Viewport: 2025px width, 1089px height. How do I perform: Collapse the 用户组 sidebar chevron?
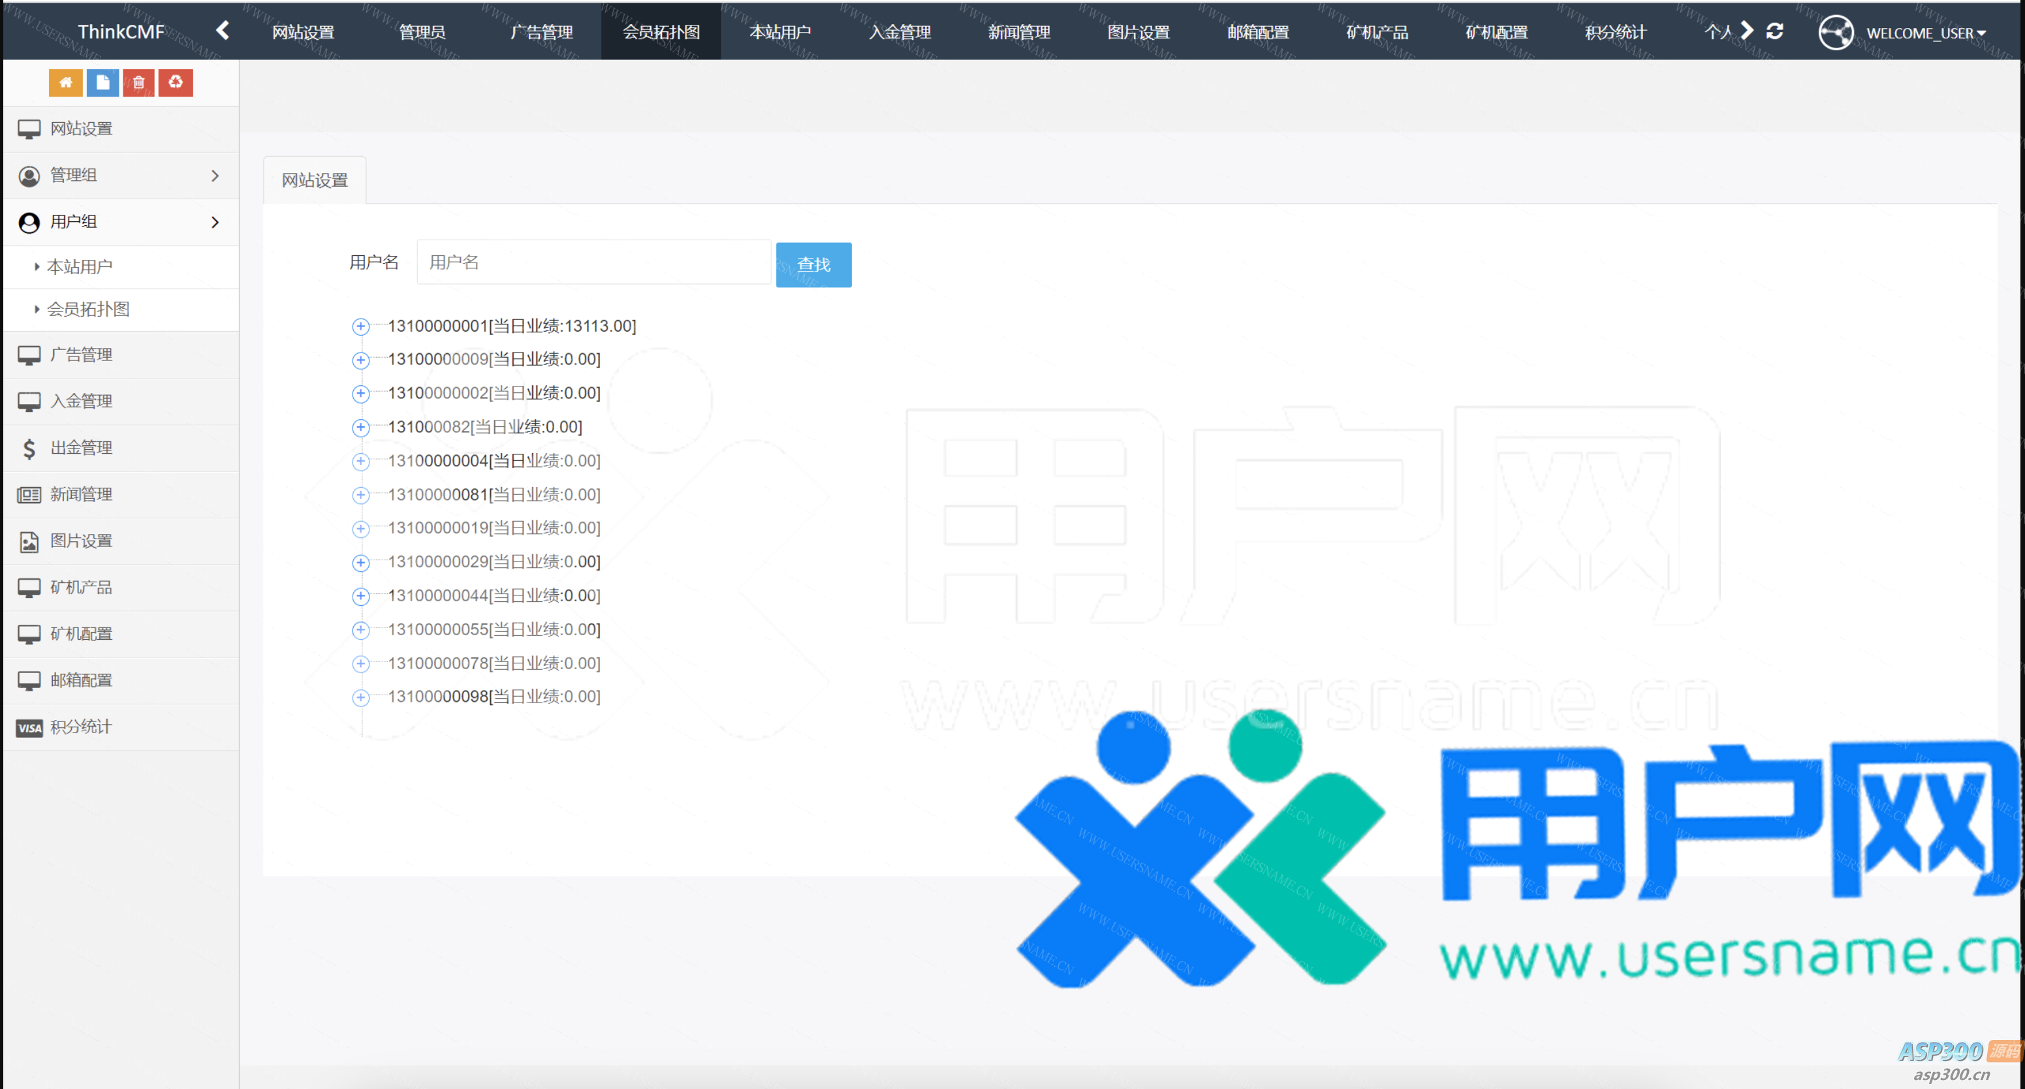point(215,222)
